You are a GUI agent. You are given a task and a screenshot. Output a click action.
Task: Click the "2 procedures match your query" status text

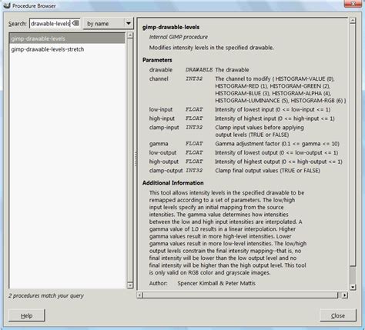[46, 295]
